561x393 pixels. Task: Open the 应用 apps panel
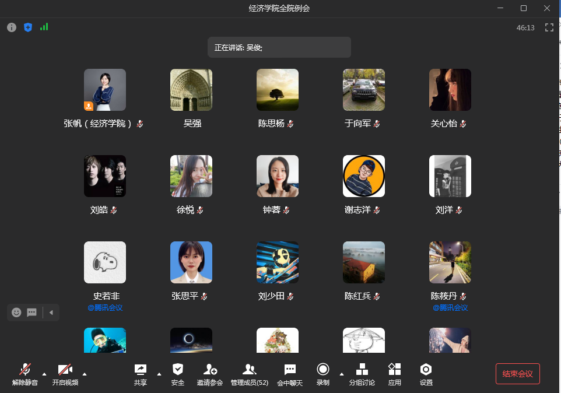pyautogui.click(x=395, y=374)
